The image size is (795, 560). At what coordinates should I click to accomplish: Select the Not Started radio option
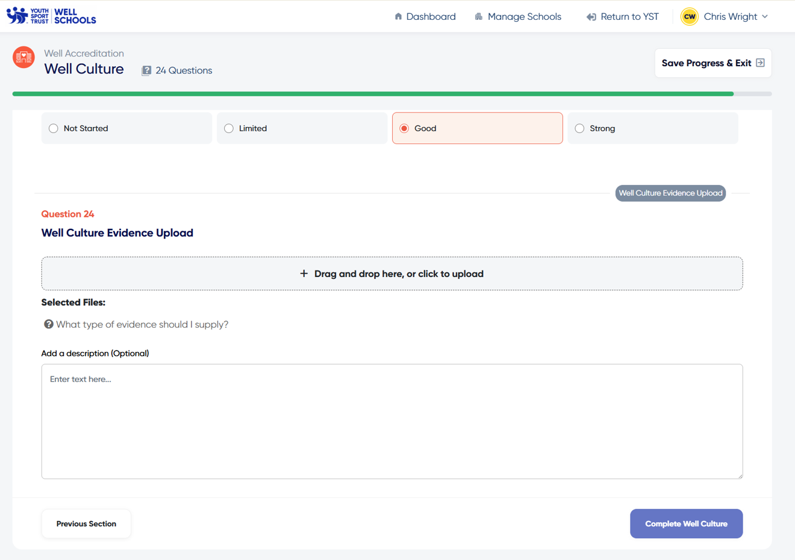tap(54, 128)
